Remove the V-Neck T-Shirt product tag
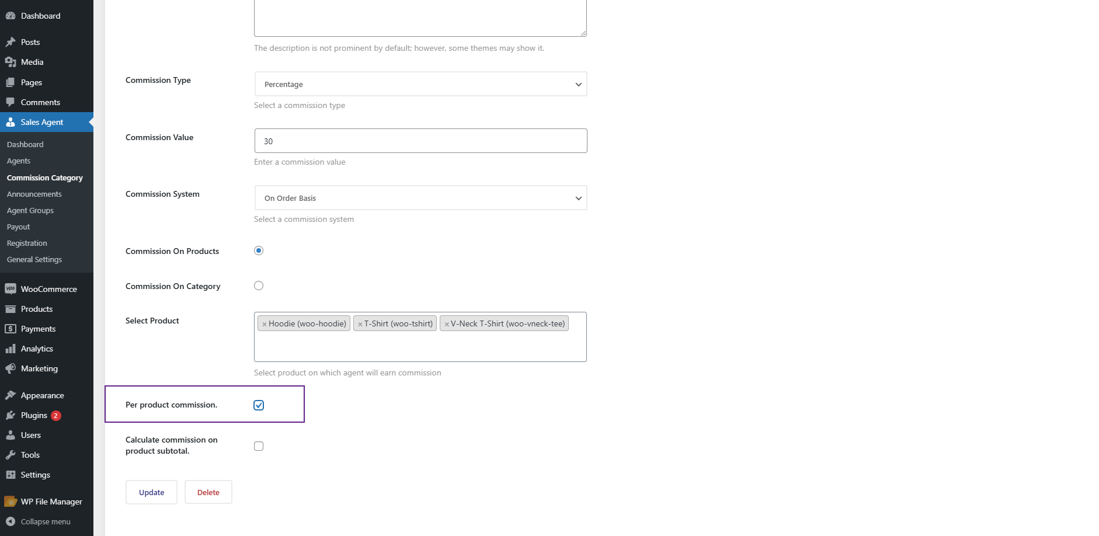 tap(447, 324)
